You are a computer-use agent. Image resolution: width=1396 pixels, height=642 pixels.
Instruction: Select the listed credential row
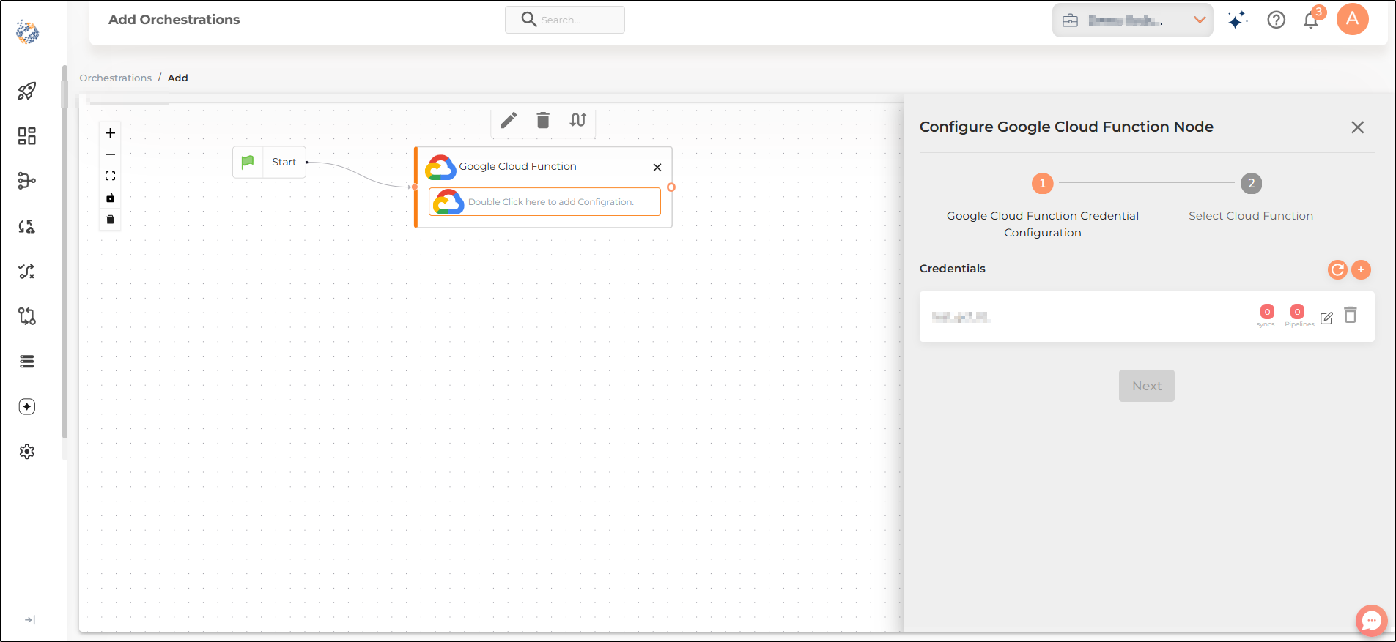pos(1147,317)
